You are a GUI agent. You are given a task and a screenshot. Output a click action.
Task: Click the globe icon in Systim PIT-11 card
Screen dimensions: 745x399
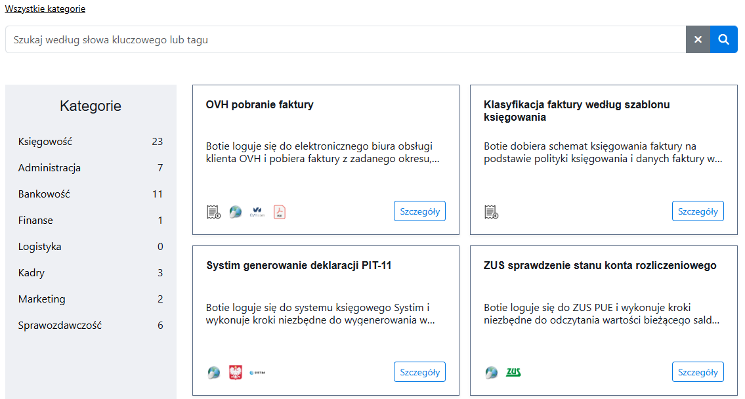click(214, 372)
